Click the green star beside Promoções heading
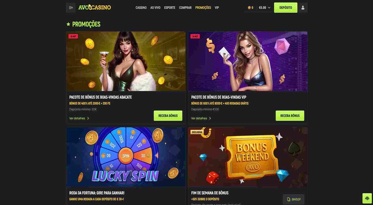Screen dimensions: 373x205 [68, 24]
